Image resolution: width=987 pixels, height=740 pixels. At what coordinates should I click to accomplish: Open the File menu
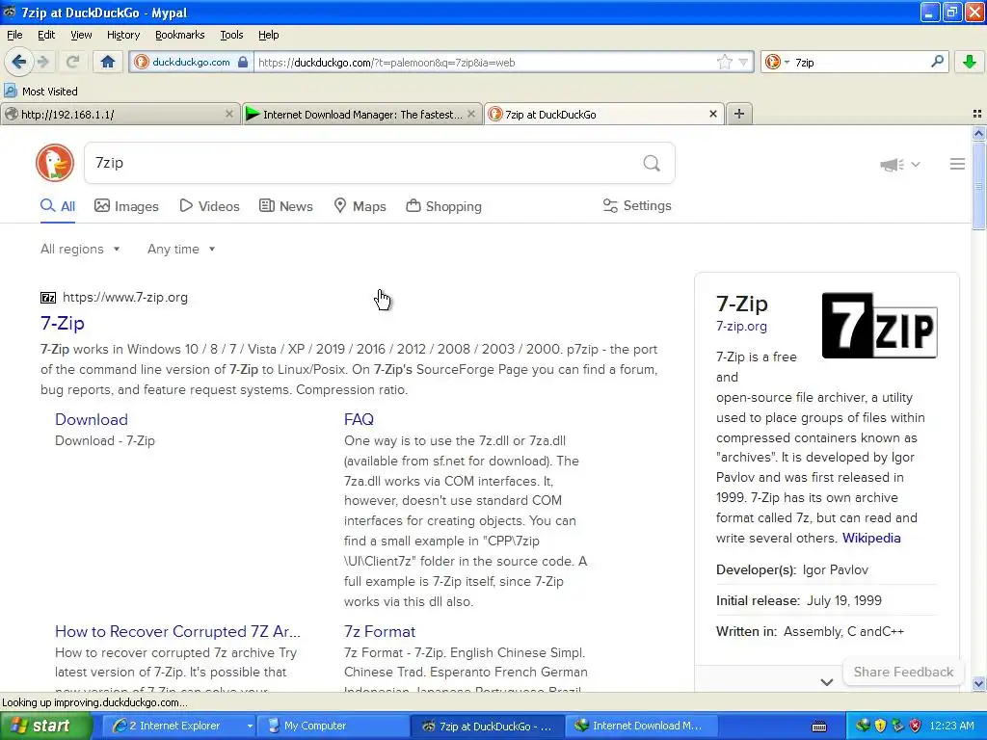point(14,35)
